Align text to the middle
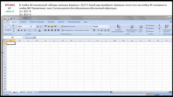Image resolution: width=173 pixels, height=97 pixels. [x=49, y=26]
